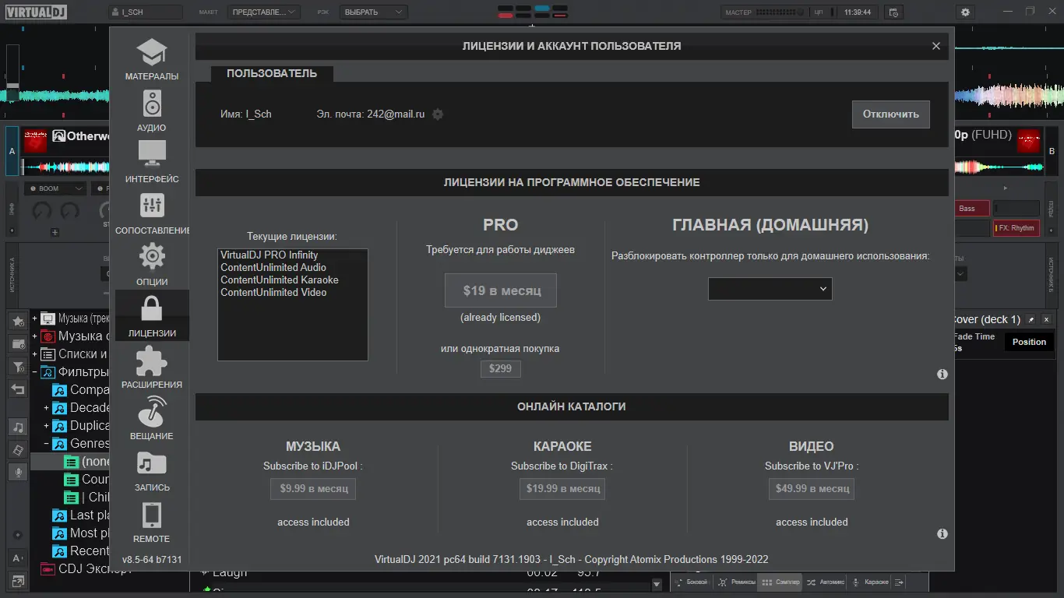Click the add virtual folder icon in browser sidebar
Viewport: 1064px width, 598px height.
18,343
